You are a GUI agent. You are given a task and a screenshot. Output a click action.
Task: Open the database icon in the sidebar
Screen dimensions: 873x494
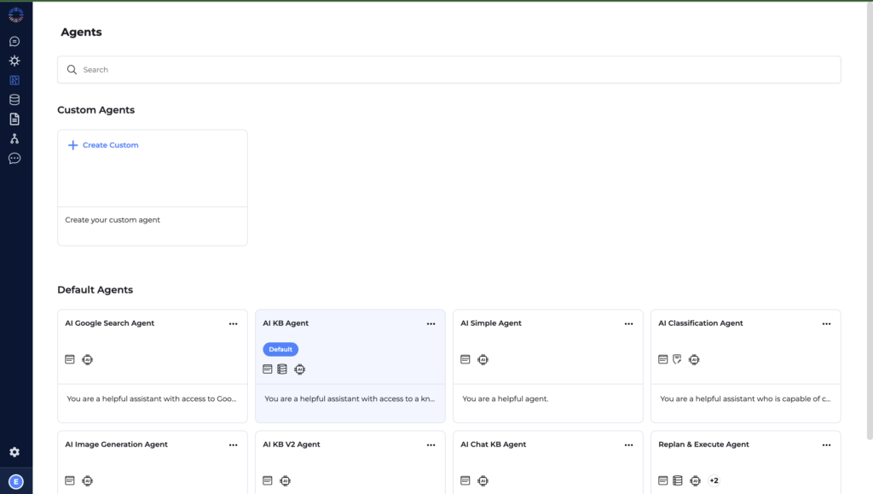(14, 99)
